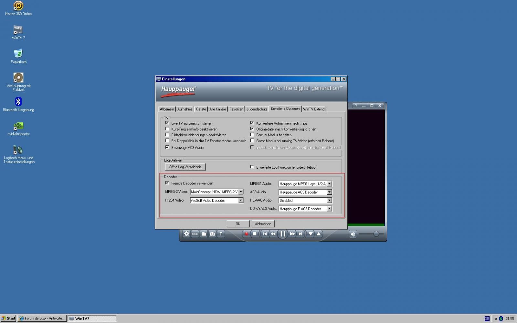Viewport: 517px width, 323px height.
Task: Select WinTV 7 desktop shortcut
Action: tap(18, 33)
